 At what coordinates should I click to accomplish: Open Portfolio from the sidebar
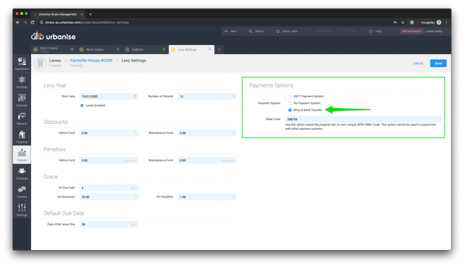pyautogui.click(x=22, y=81)
